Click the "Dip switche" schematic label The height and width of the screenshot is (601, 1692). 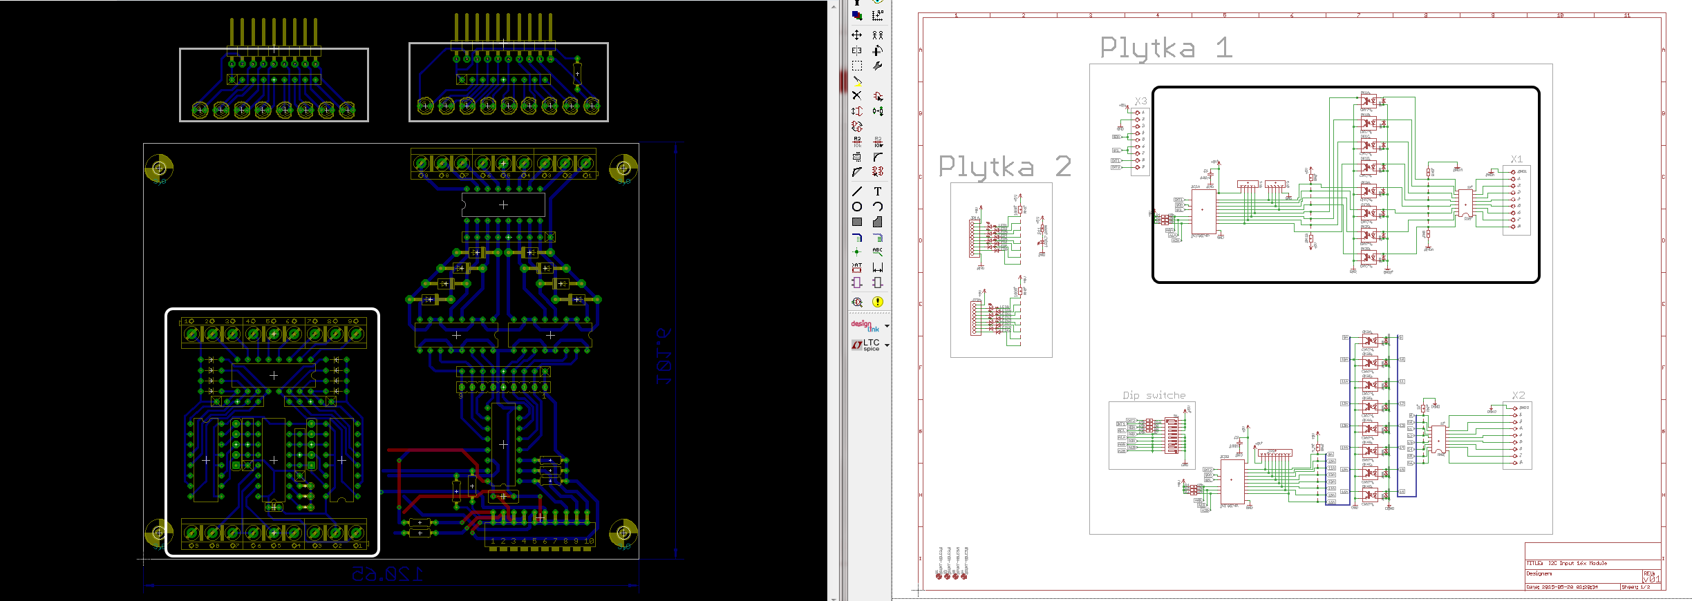1154,395
